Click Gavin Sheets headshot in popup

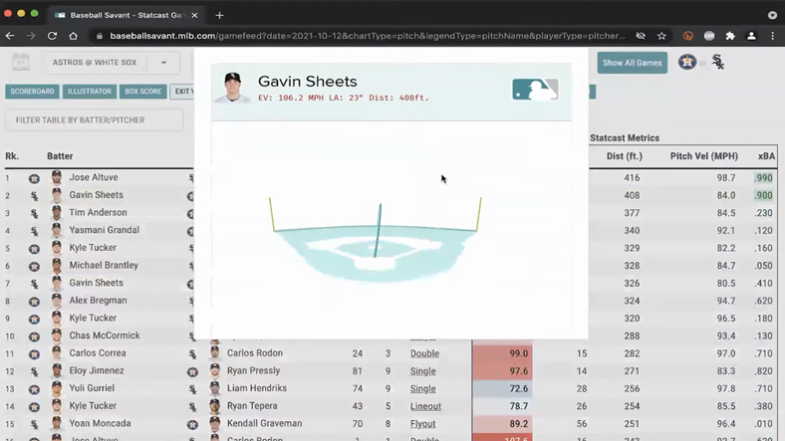pyautogui.click(x=233, y=88)
